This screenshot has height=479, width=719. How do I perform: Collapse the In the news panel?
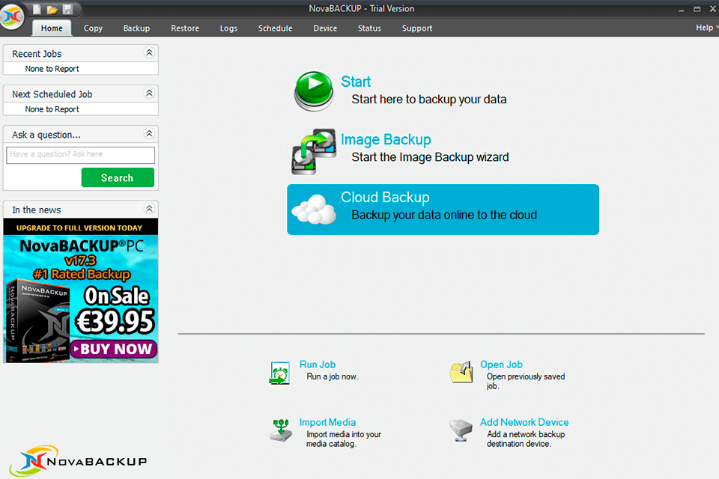(150, 210)
